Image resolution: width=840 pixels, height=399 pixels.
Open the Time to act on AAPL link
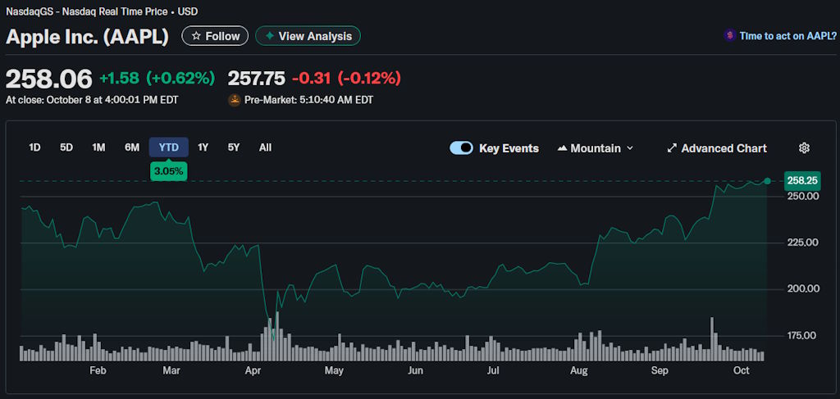[785, 36]
